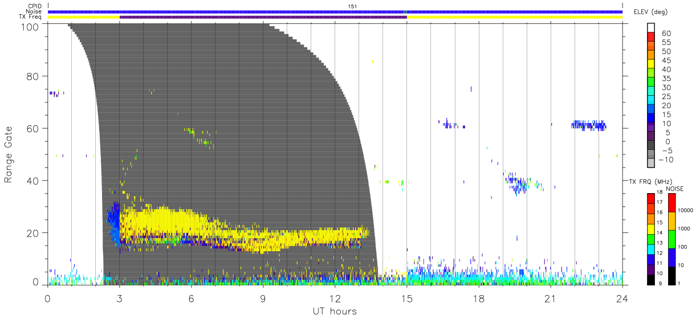Viewport: 700px width, 323px height.
Task: Click ELEV colorbar label '25'
Action: coord(666,96)
